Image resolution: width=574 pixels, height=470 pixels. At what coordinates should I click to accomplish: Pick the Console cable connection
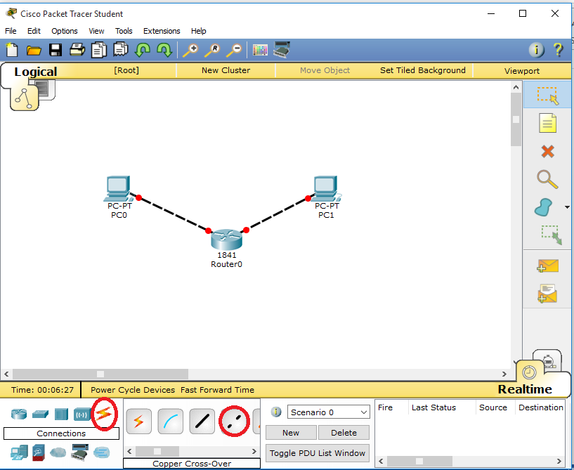point(170,422)
